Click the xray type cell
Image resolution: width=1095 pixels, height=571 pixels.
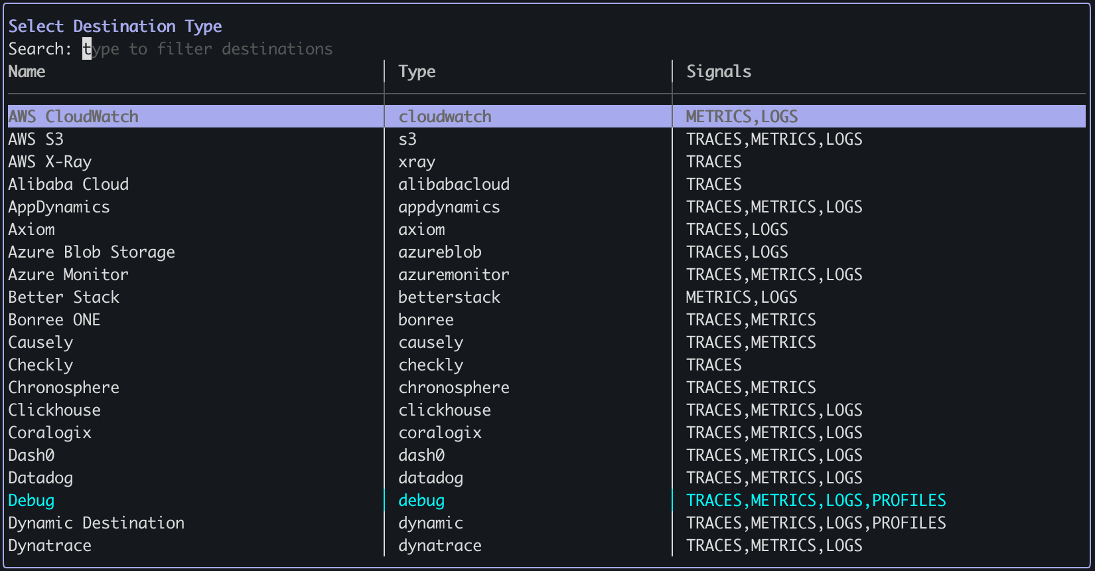[x=417, y=162]
